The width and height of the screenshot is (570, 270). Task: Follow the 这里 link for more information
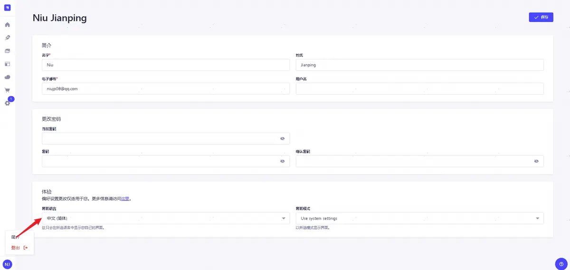[x=125, y=199]
